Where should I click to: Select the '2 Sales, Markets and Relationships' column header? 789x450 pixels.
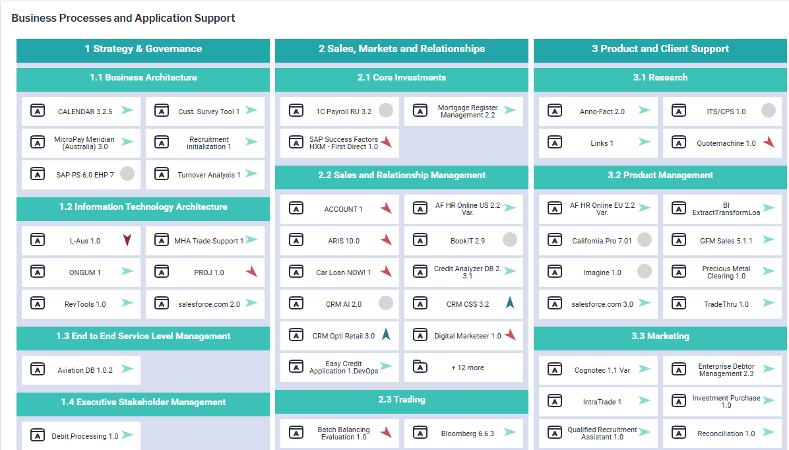click(x=402, y=49)
